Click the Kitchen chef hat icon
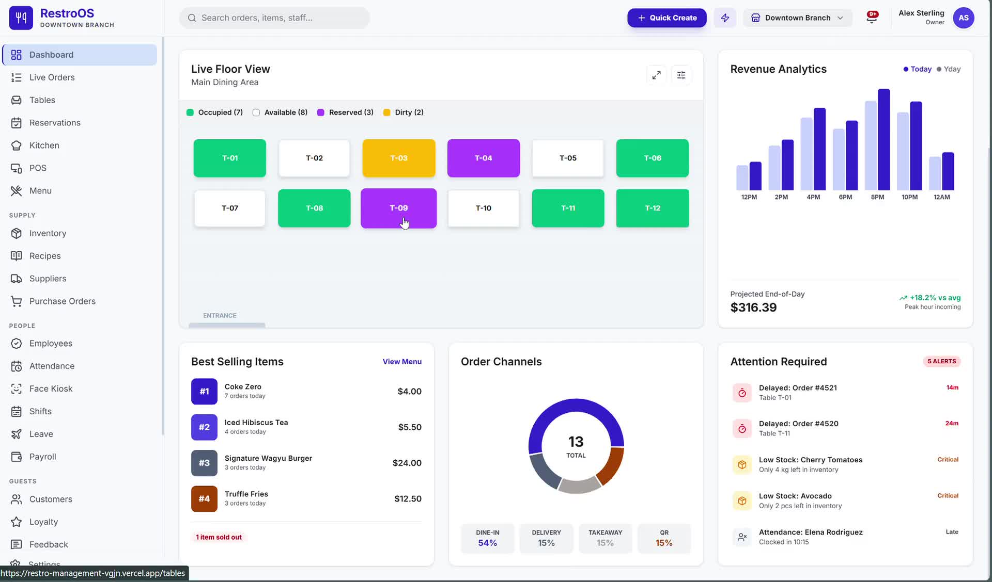The image size is (992, 582). [x=17, y=145]
